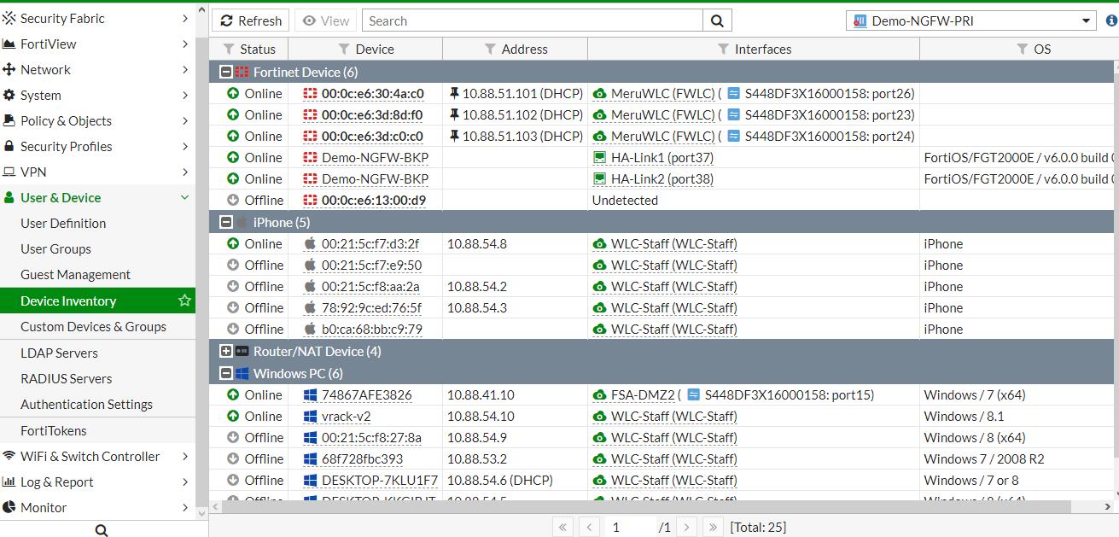Click the OS column filter icon
Image resolution: width=1119 pixels, height=537 pixels.
coord(1023,50)
